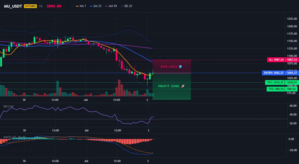
Task: Click the 1100.00 price axis value
Action: tap(292, 56)
